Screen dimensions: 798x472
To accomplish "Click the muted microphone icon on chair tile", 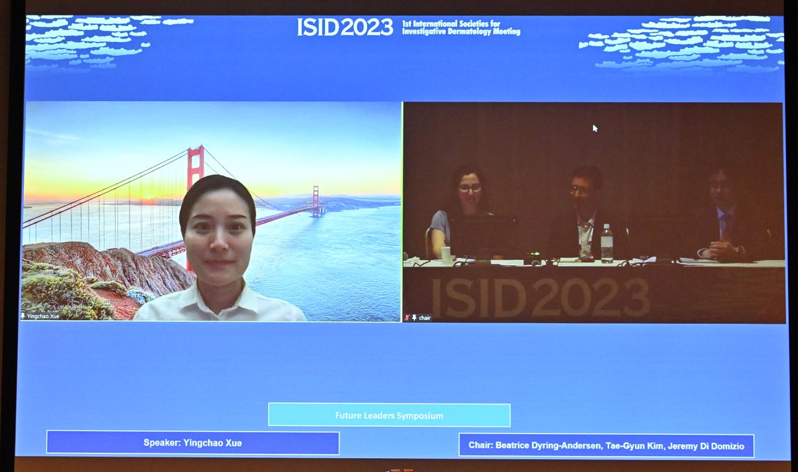I will click(408, 318).
